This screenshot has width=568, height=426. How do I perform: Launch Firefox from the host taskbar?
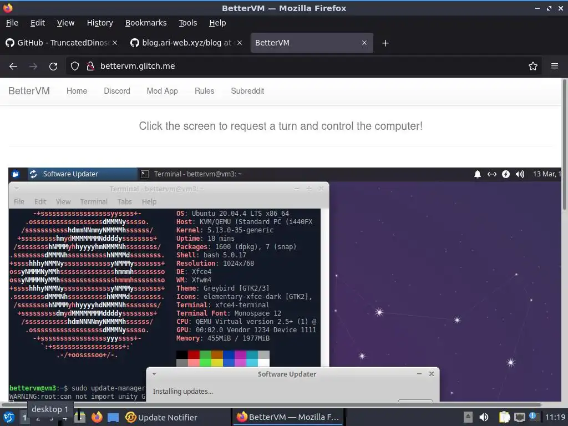[x=97, y=417]
